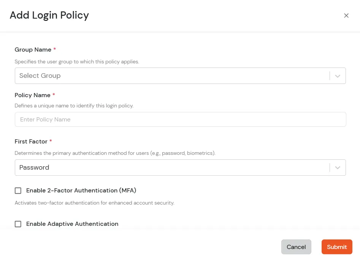
Task: Click the Group Name chevron arrow
Action: (x=337, y=76)
